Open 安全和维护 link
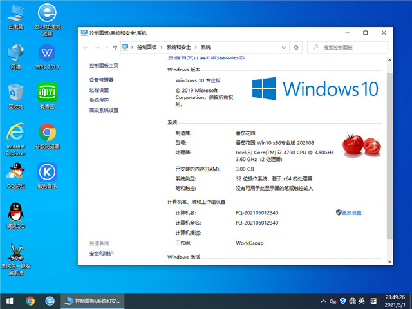Screen dimensions: 412x309 pos(102,253)
